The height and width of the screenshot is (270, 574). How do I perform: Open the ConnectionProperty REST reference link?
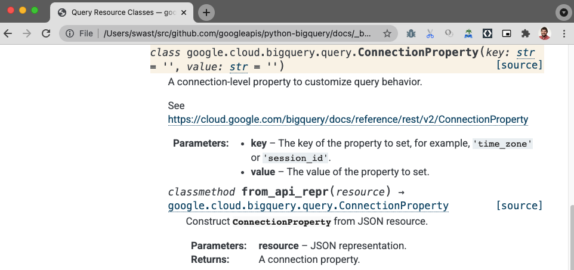point(348,119)
